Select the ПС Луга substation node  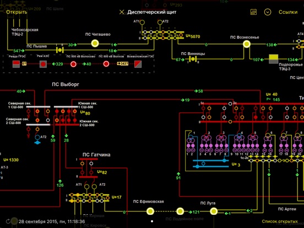tap(214, 211)
